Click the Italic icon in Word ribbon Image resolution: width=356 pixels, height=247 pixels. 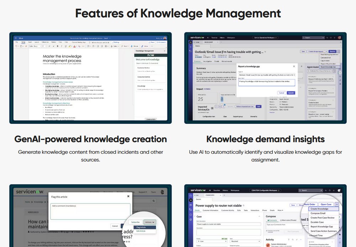click(x=62, y=46)
